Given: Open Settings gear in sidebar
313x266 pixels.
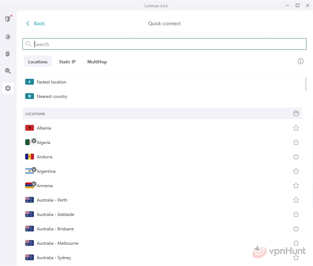Looking at the screenshot, I should (x=8, y=88).
